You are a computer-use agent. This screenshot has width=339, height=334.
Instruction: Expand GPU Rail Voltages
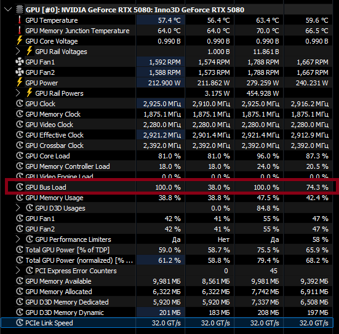(18, 52)
